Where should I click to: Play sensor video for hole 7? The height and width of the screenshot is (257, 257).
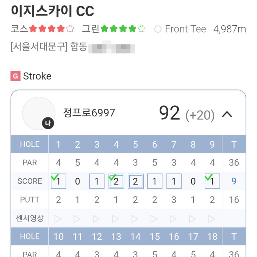pyautogui.click(x=174, y=219)
